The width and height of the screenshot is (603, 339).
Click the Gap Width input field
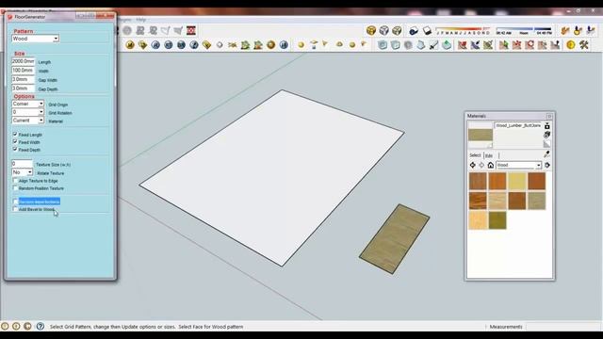tap(23, 79)
